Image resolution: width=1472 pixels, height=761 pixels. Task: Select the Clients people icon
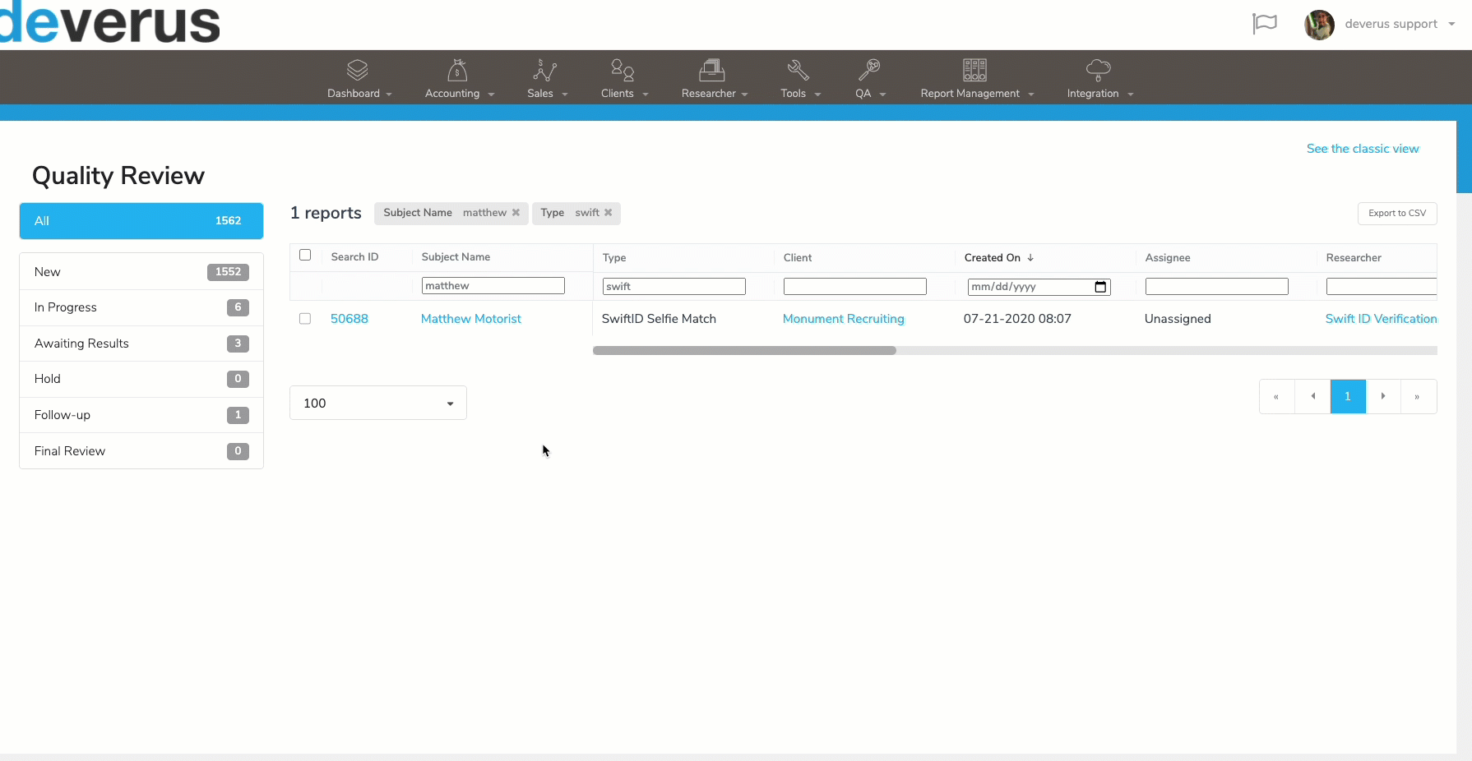point(623,70)
